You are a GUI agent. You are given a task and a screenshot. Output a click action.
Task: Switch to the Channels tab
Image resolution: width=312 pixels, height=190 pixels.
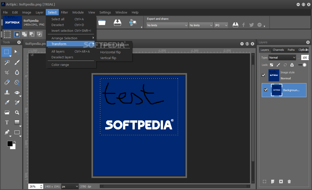(278, 50)
